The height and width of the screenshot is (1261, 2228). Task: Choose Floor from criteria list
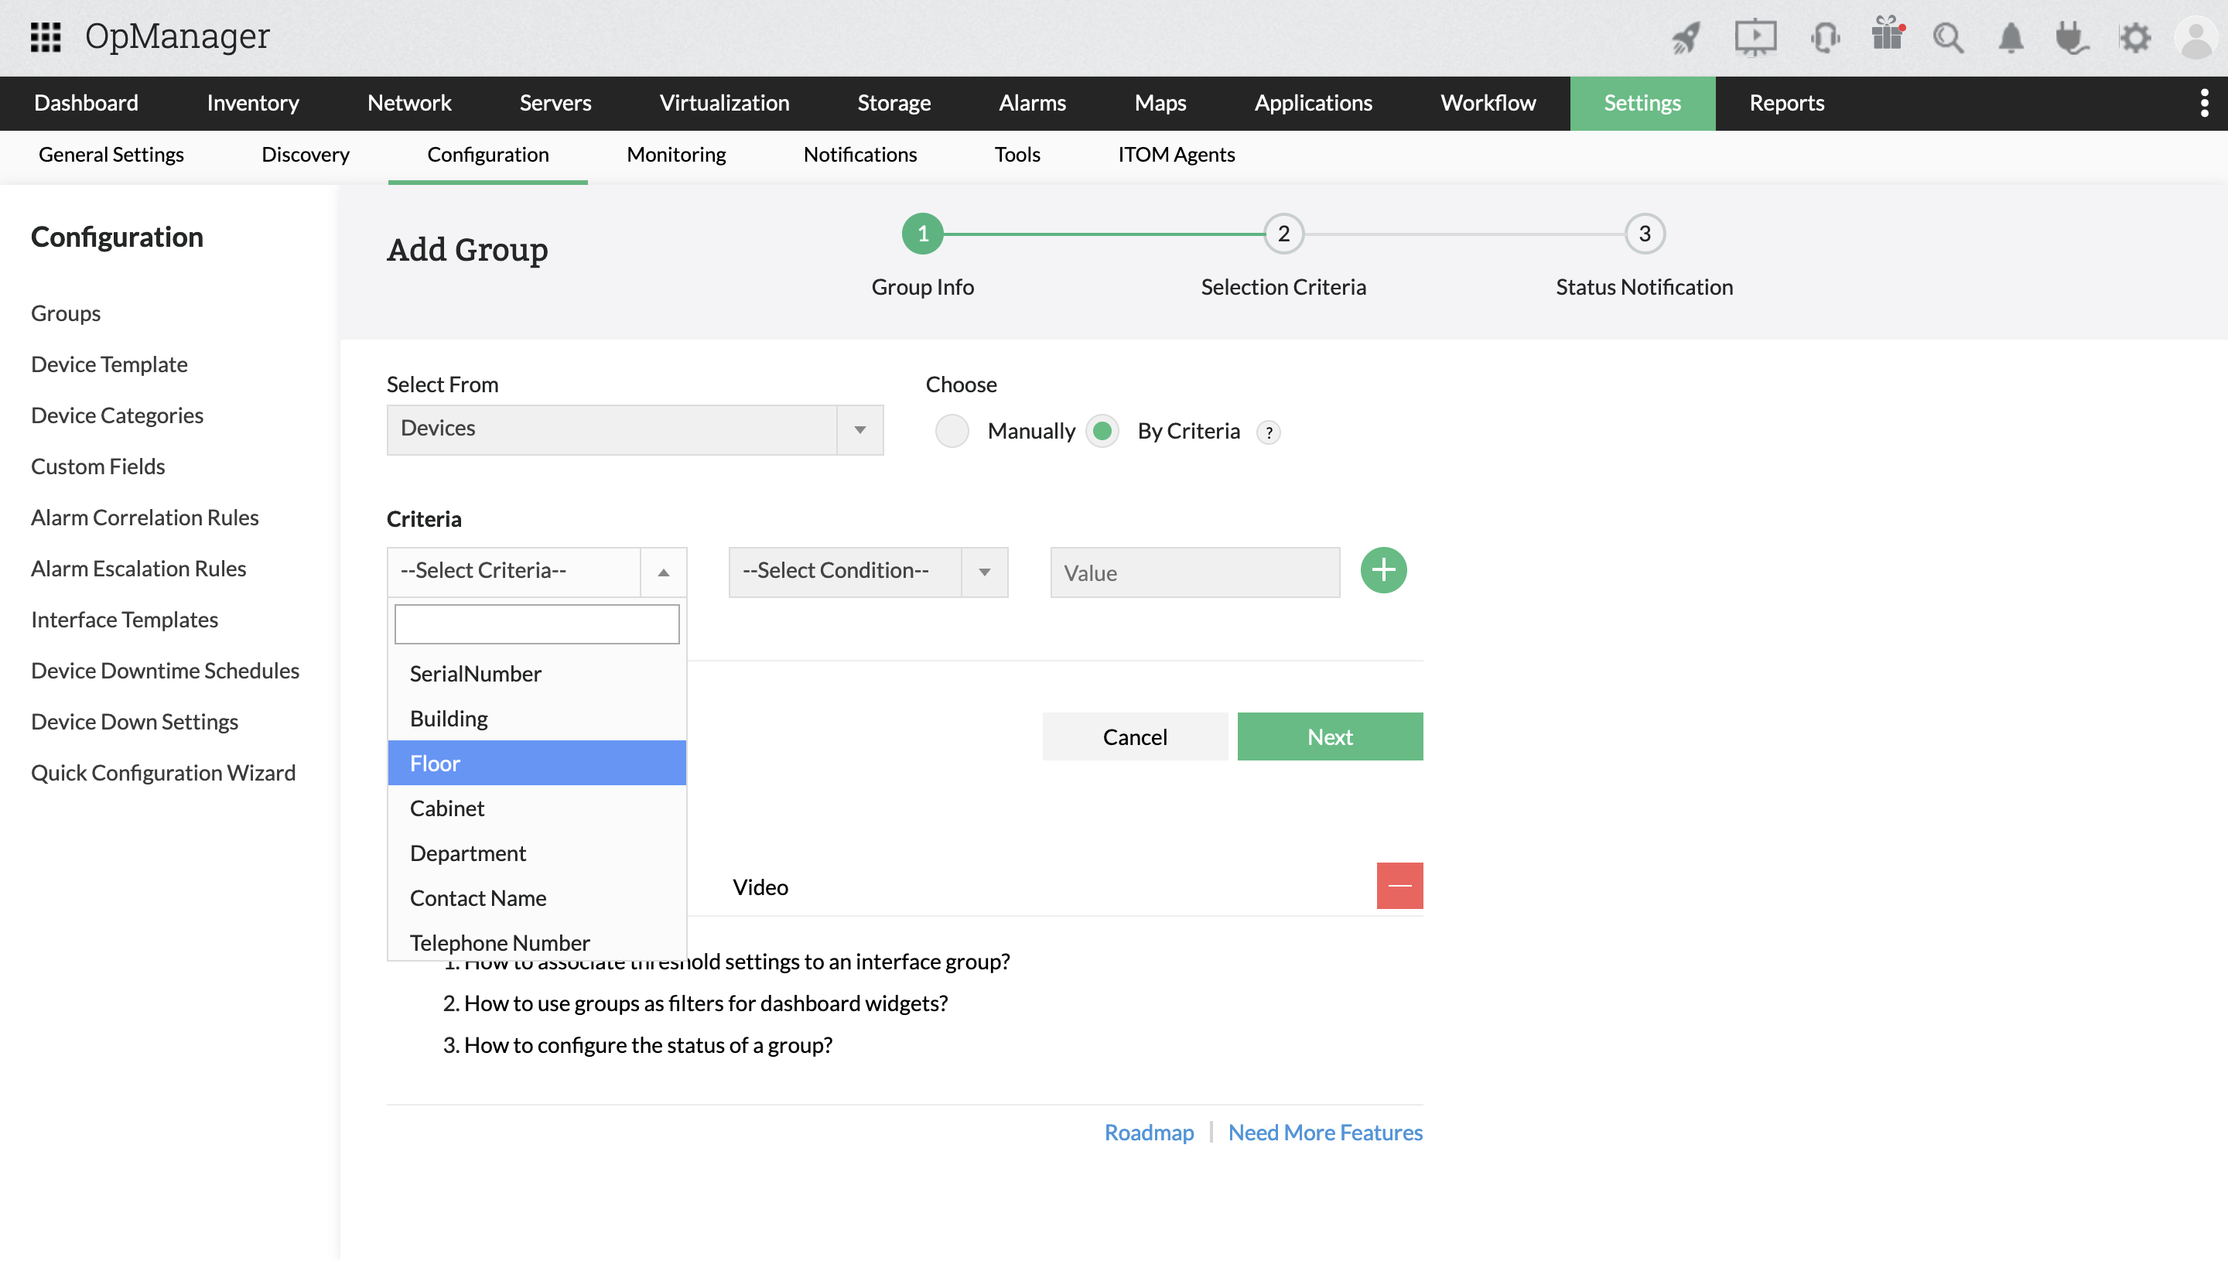536,763
